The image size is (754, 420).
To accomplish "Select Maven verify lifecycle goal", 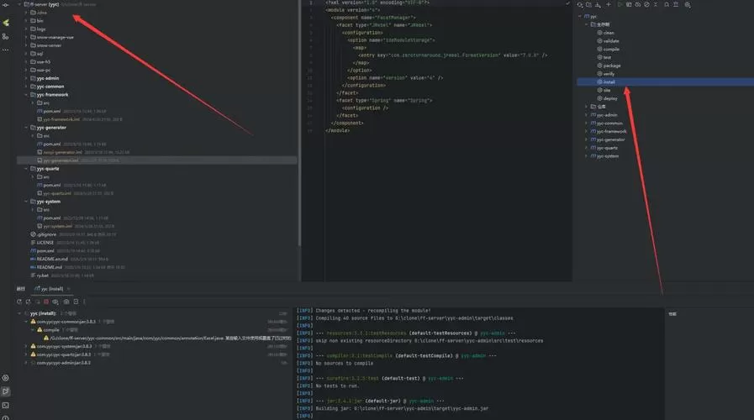I will tap(605, 74).
